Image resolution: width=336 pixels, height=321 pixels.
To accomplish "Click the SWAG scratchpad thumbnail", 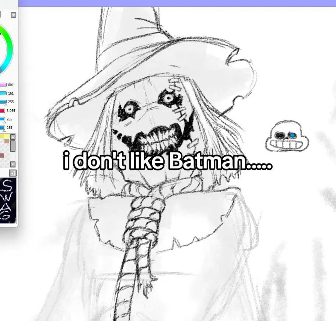I will tap(8, 200).
